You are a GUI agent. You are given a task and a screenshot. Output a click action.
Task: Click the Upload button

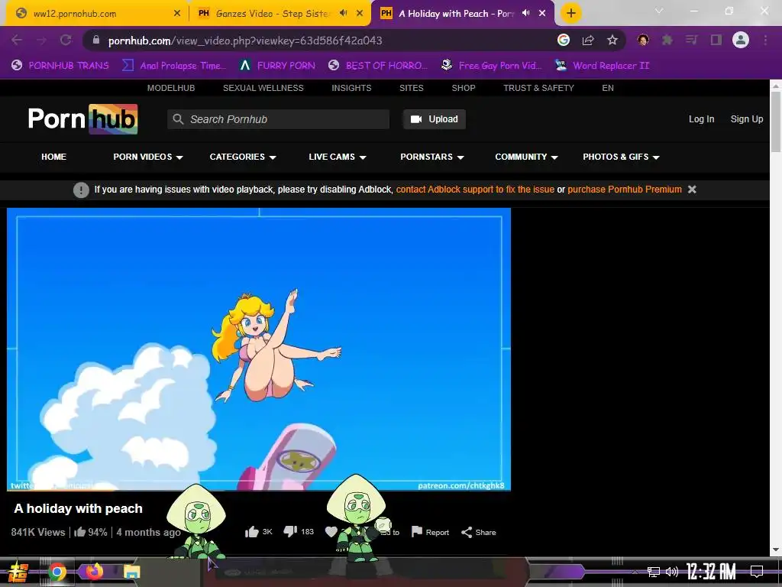tap(435, 119)
